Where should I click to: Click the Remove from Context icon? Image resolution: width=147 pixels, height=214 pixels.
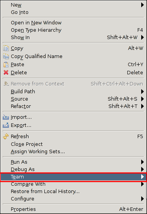tap(6, 84)
